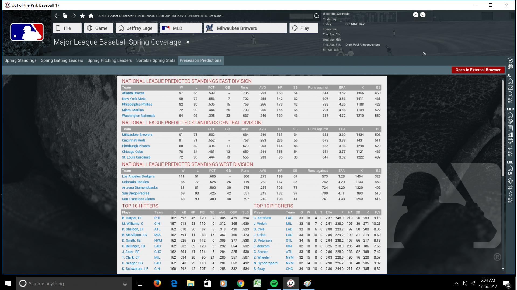Screen dimensions: 517x290
Task: Open MIL finances dollar icon
Action: [x=510, y=194]
